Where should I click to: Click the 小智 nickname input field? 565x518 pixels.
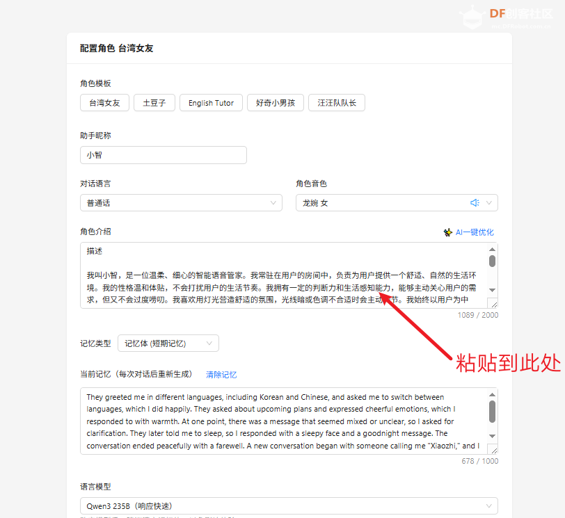[x=163, y=155]
